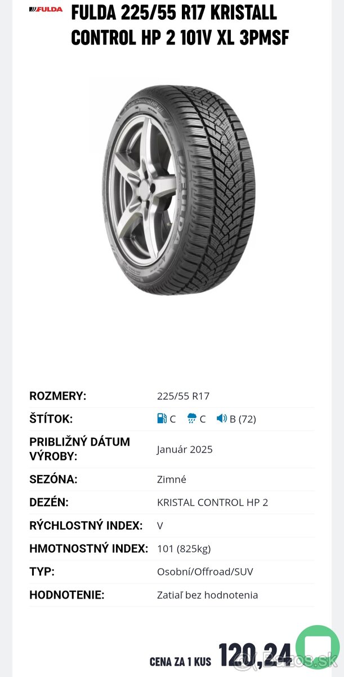The image size is (344, 677).
Task: Expand the ŠTÍTOK label details
Action: (x=51, y=419)
